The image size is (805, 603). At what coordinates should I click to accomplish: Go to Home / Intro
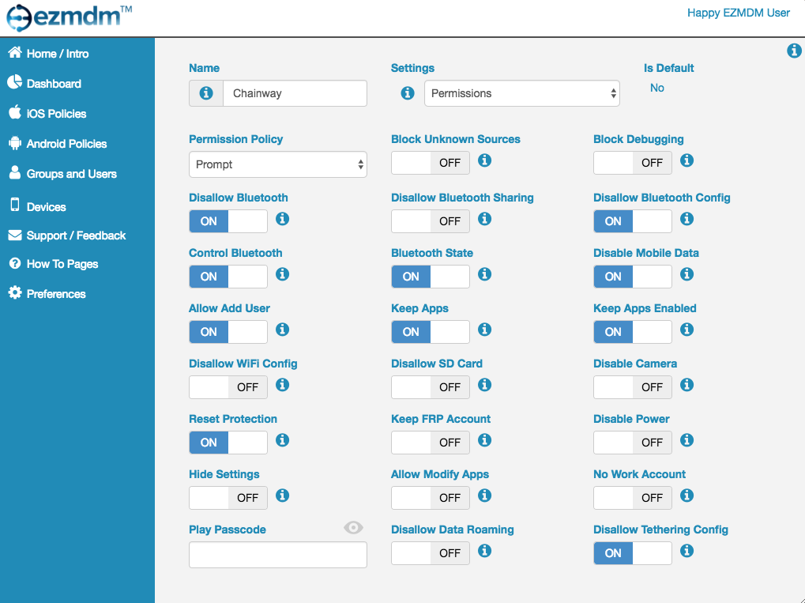tap(48, 54)
